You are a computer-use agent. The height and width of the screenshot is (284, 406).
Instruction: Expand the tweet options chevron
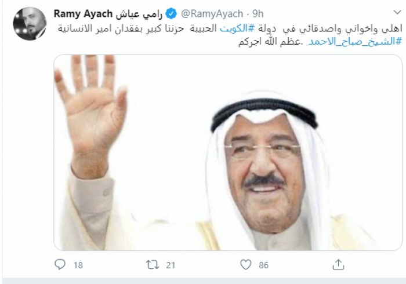click(x=397, y=12)
